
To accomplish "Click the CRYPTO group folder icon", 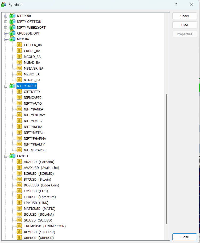I will (x=12, y=156).
